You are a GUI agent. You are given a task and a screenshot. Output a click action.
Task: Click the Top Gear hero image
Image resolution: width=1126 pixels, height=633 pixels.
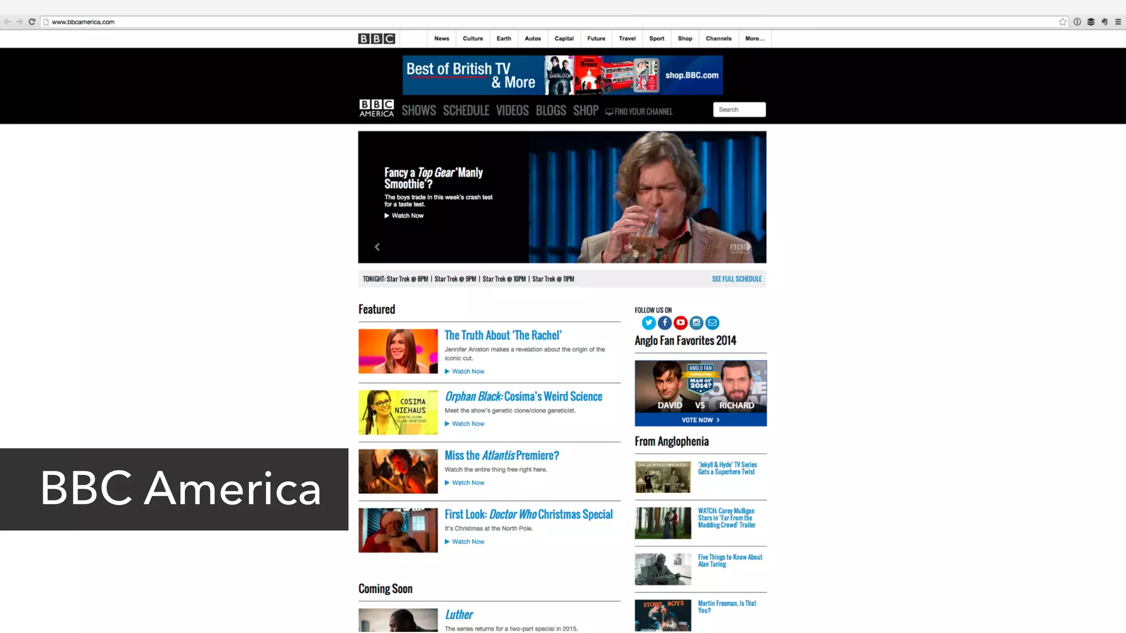coord(647,197)
